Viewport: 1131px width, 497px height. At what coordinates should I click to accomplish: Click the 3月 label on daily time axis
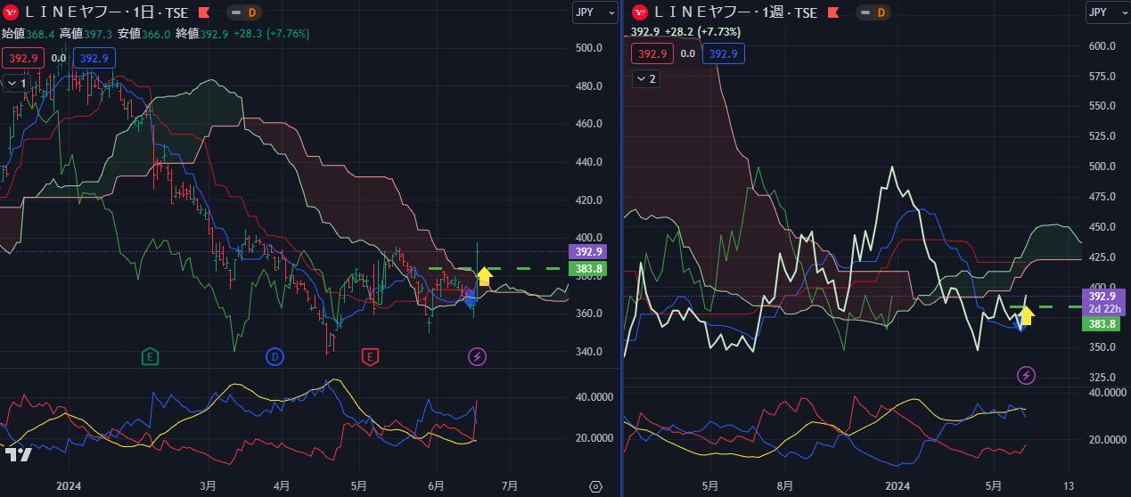209,486
